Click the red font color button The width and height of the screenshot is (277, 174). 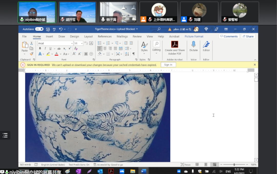point(56,54)
